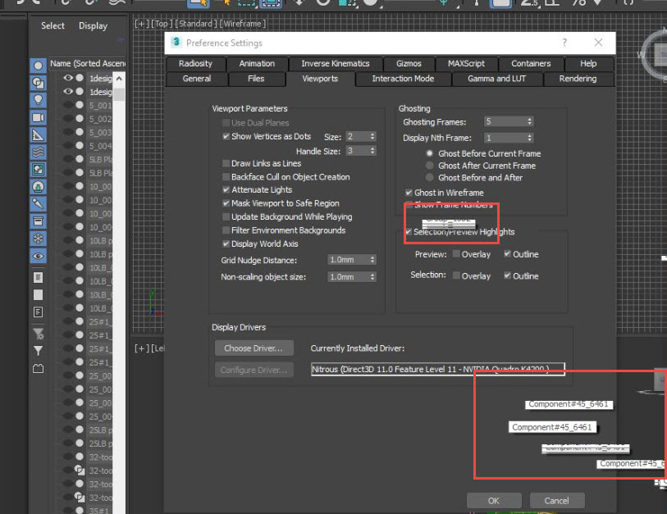Open the MAXScript tab
The image size is (667, 514).
(466, 64)
